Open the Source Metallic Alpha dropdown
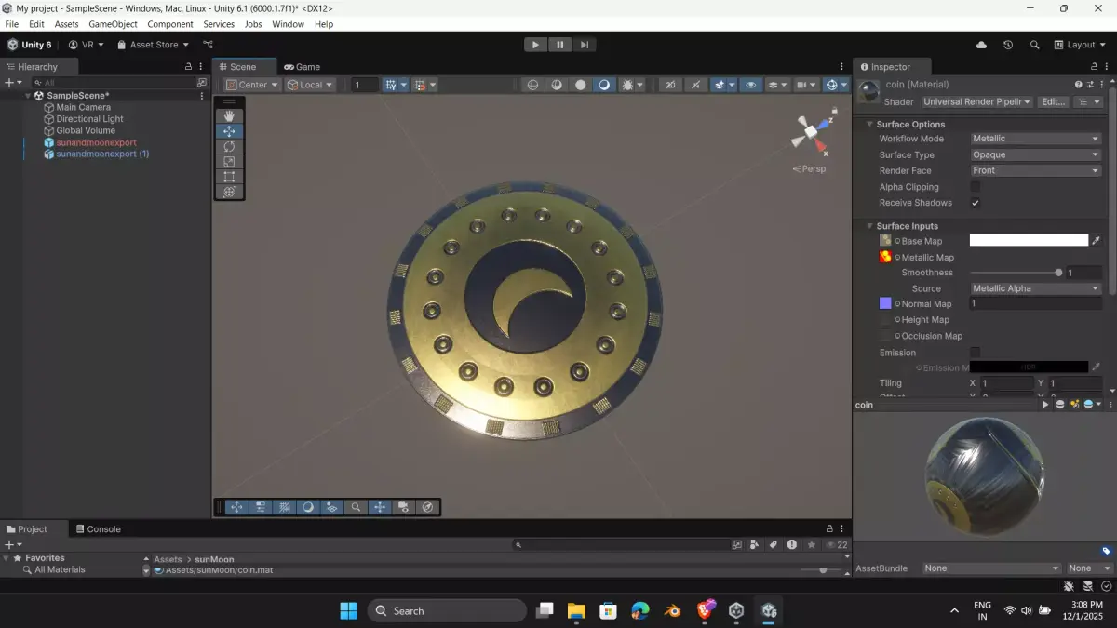 coord(1036,288)
